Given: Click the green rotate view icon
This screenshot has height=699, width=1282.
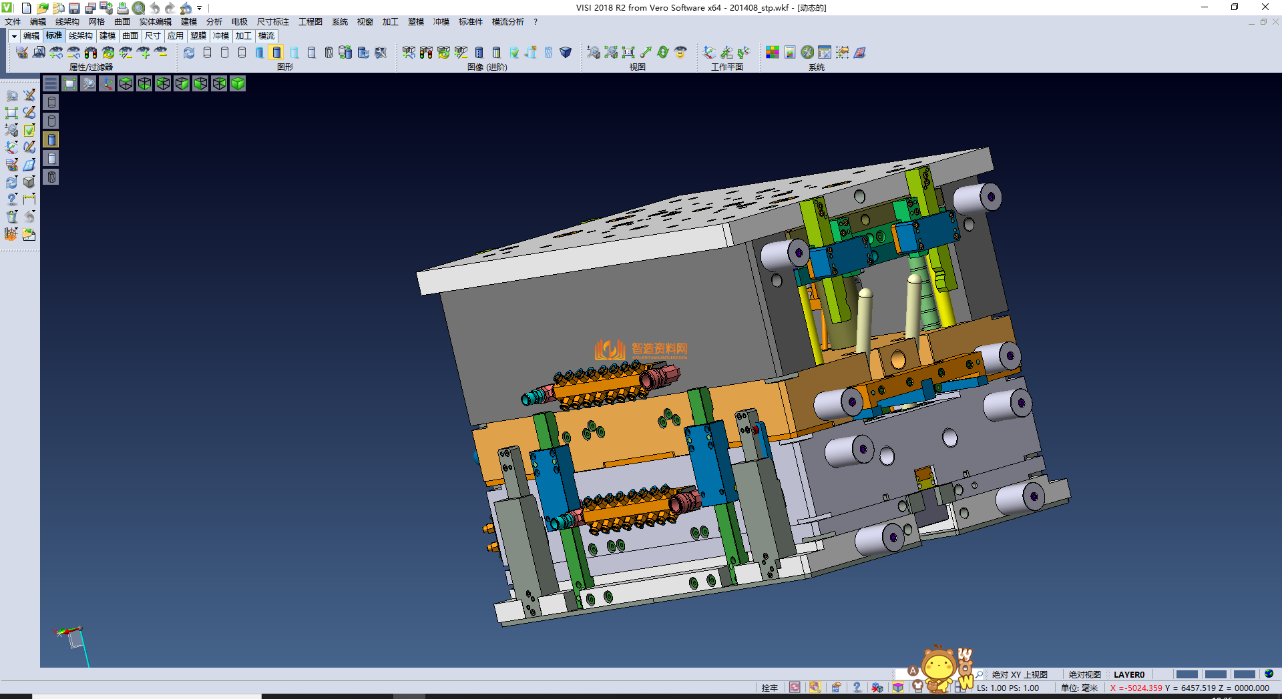Looking at the screenshot, I should click(662, 53).
